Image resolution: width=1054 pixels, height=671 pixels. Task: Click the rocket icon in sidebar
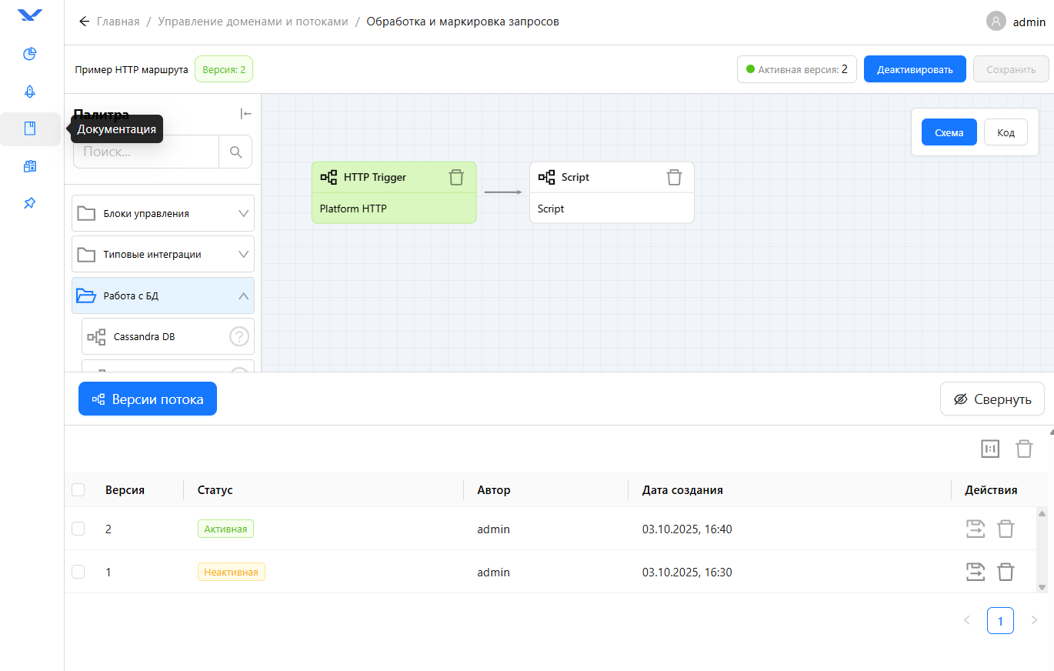(x=30, y=92)
